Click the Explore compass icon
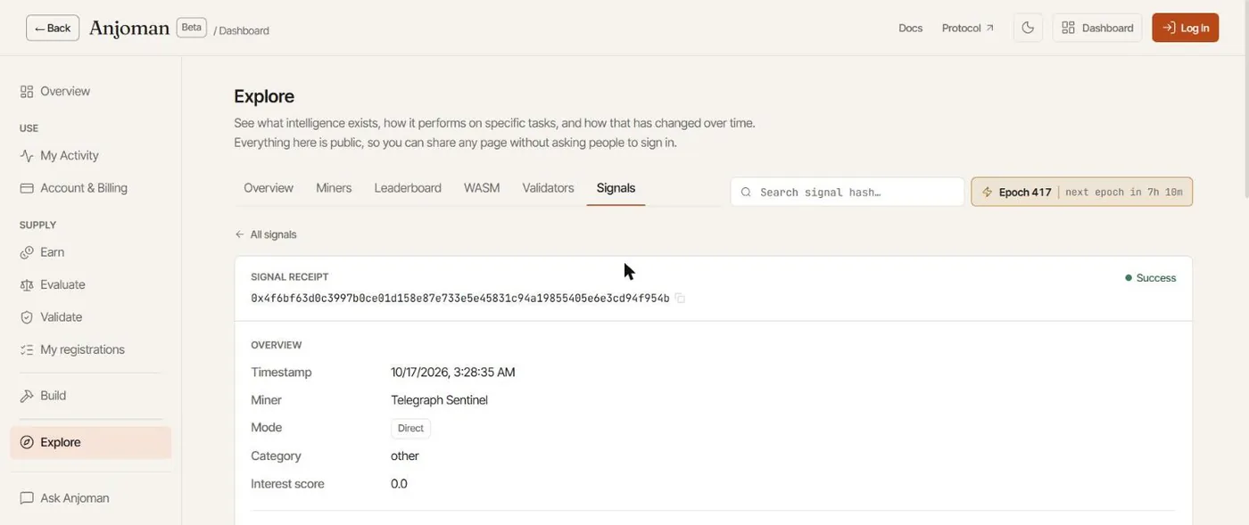Viewport: 1249px width, 525px height. [27, 442]
